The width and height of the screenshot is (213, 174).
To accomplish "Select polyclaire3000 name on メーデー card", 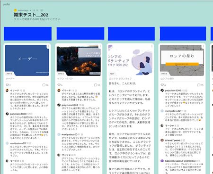I will coord(18,114).
